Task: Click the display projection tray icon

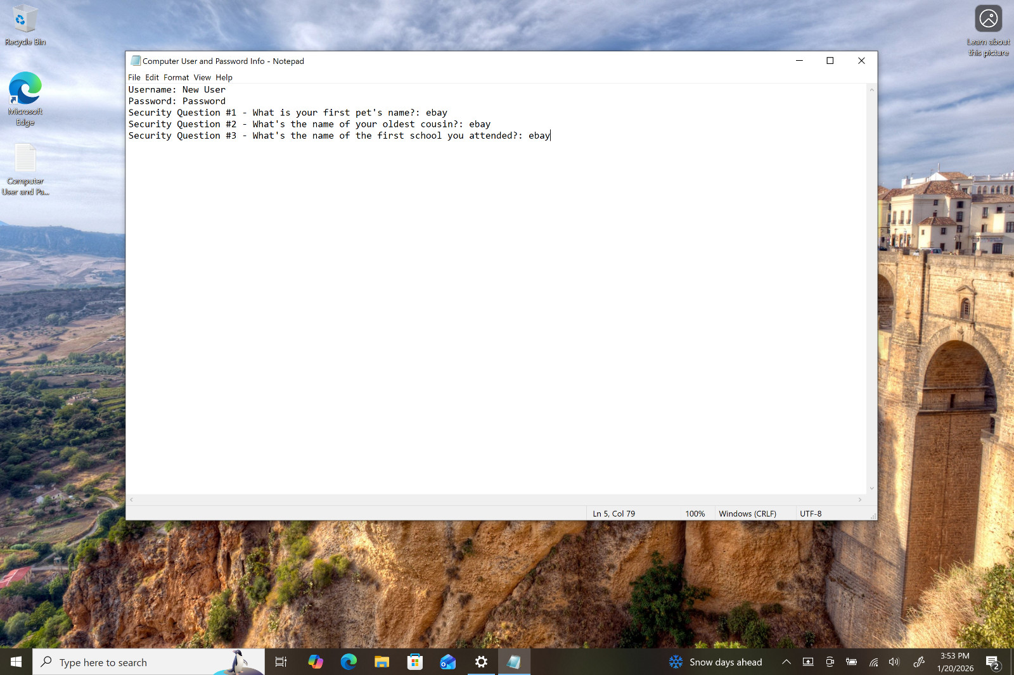Action: click(808, 662)
